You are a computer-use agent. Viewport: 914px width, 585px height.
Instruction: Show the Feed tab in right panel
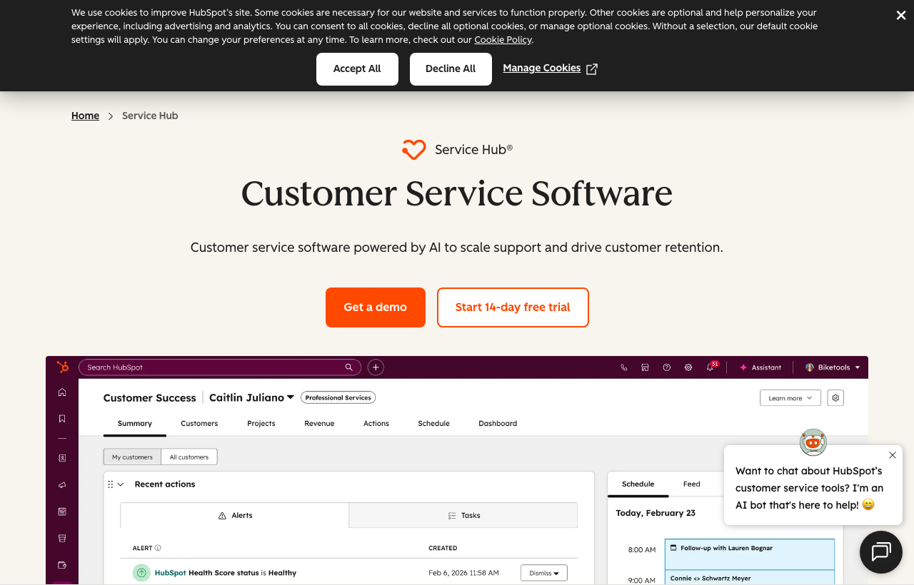pyautogui.click(x=692, y=484)
